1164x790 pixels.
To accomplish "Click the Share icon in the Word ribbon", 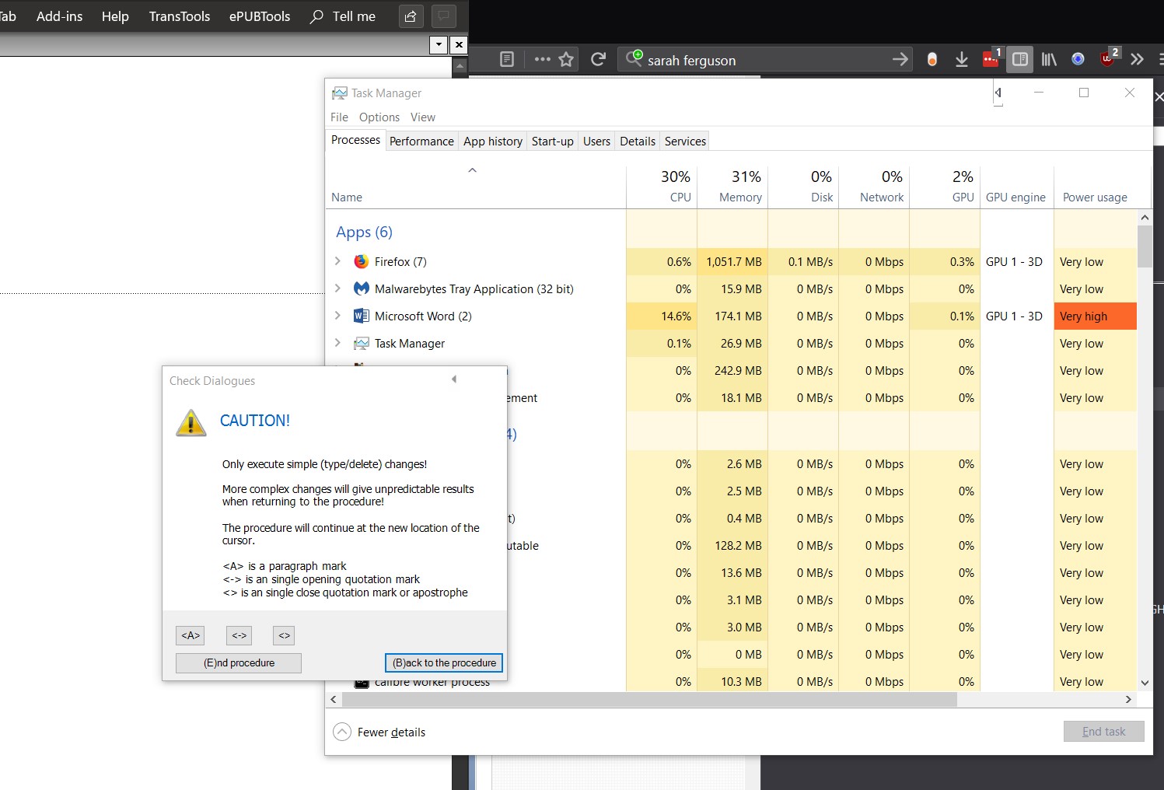I will [411, 16].
